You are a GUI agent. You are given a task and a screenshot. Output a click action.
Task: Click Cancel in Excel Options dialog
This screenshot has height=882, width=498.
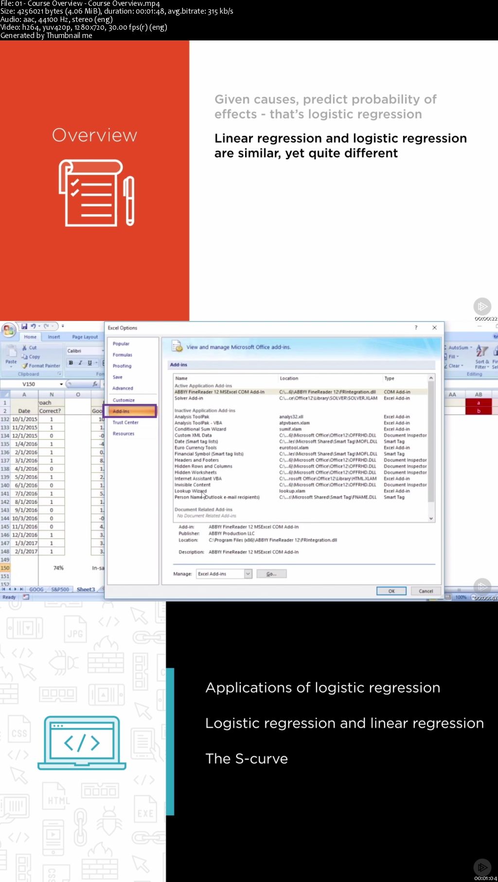(426, 591)
